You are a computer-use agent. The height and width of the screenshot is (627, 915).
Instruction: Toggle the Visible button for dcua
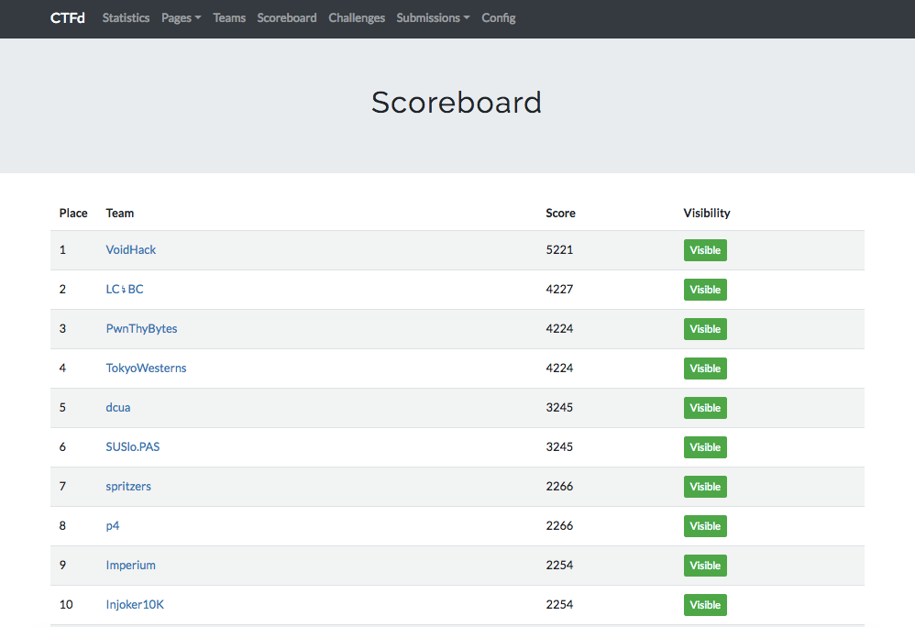pyautogui.click(x=705, y=408)
